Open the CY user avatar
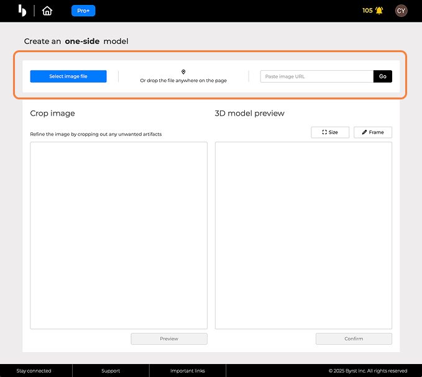Screen dimensions: 422x377 [401, 11]
